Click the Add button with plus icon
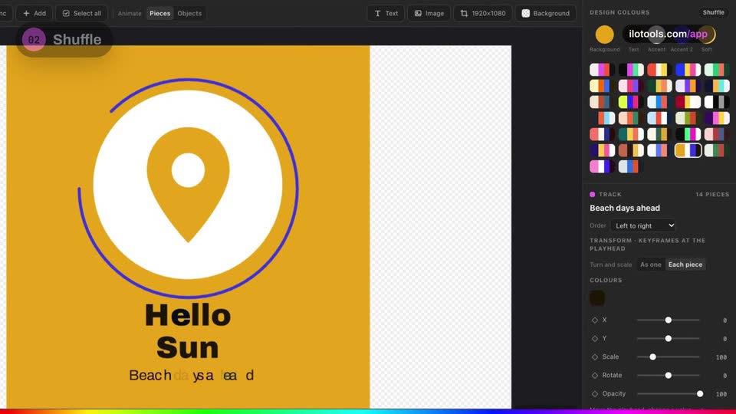The width and height of the screenshot is (736, 414). [x=34, y=13]
